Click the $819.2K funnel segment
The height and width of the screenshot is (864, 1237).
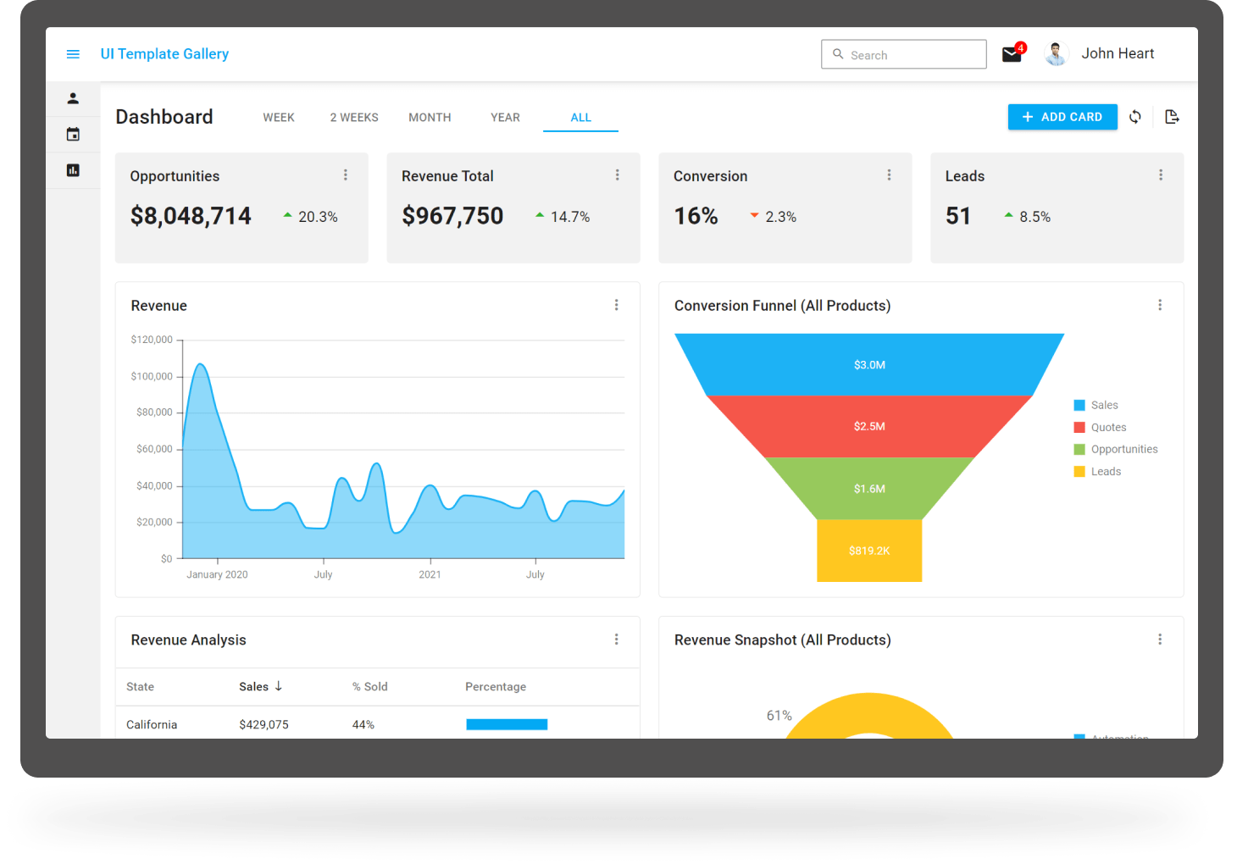(x=869, y=551)
